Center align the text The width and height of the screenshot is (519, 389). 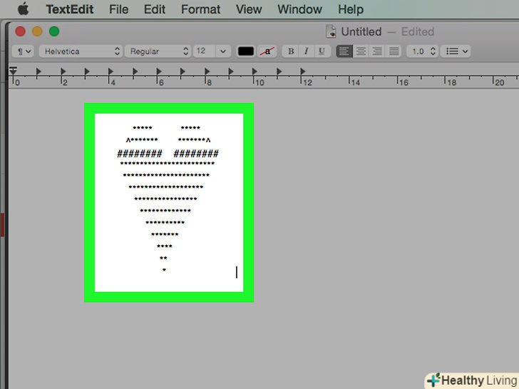click(x=361, y=51)
